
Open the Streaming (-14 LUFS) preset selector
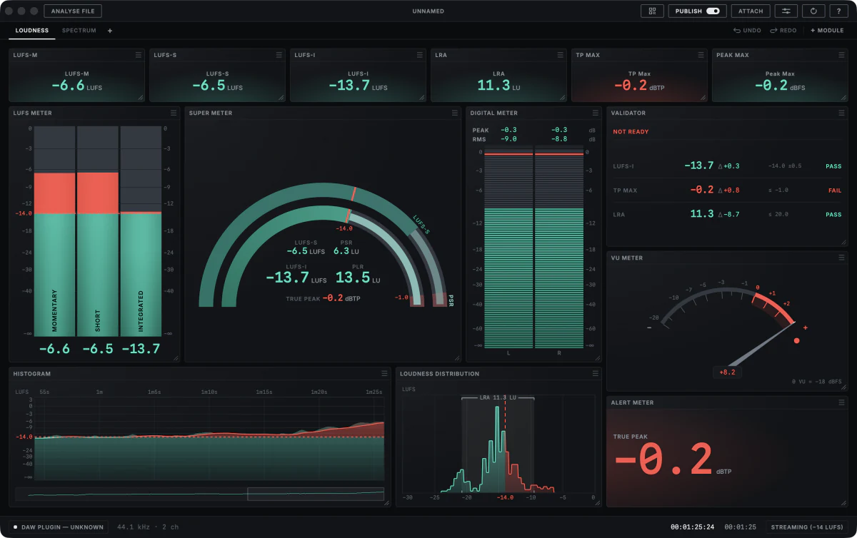point(806,527)
